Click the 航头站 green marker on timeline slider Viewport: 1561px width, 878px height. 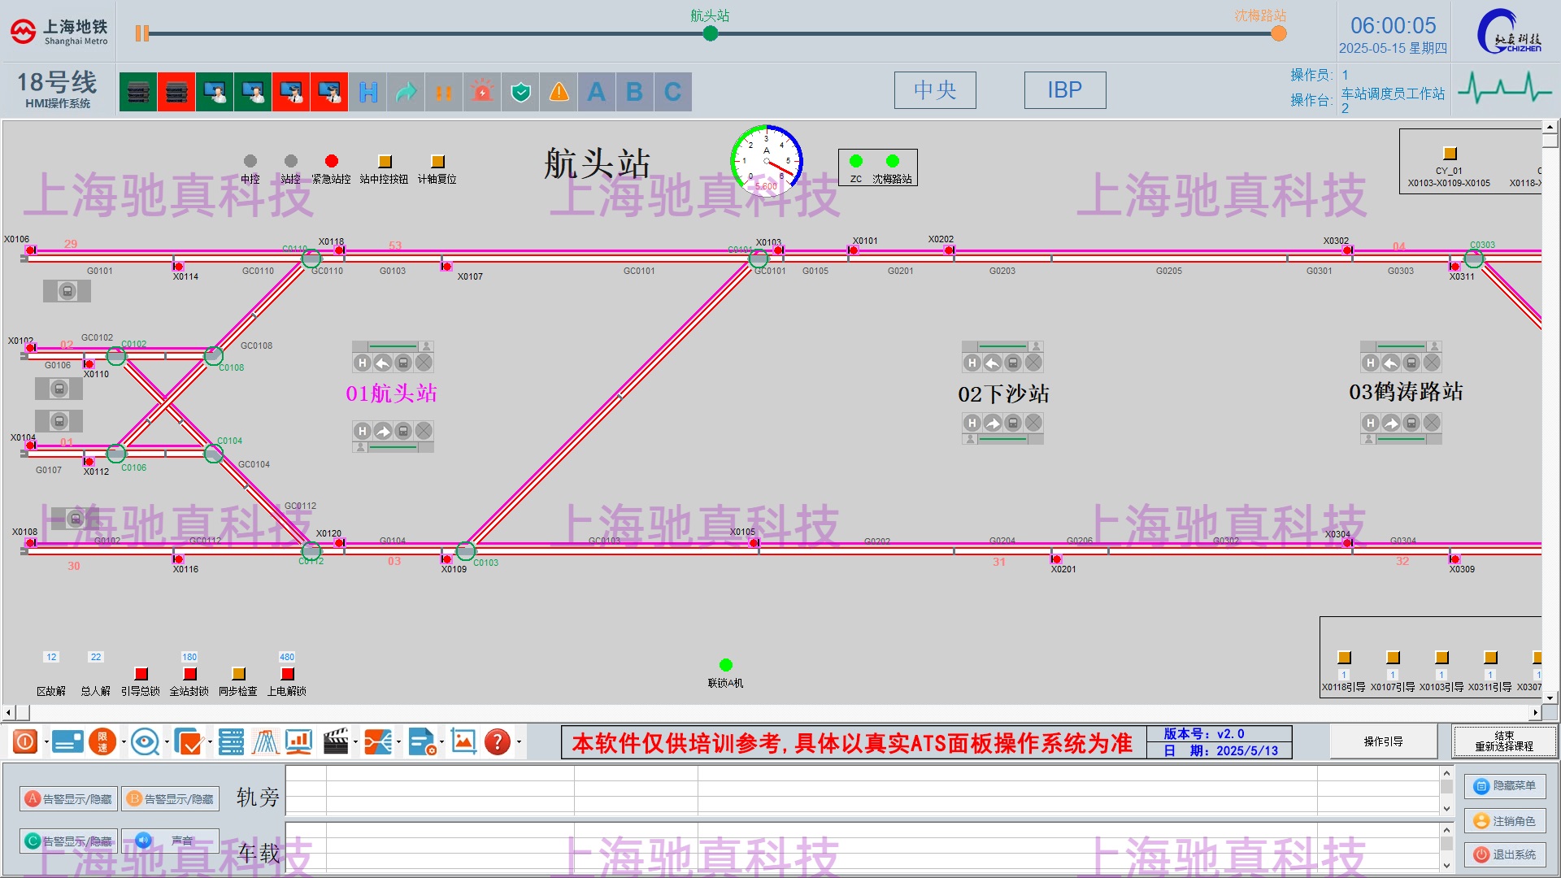tap(711, 33)
